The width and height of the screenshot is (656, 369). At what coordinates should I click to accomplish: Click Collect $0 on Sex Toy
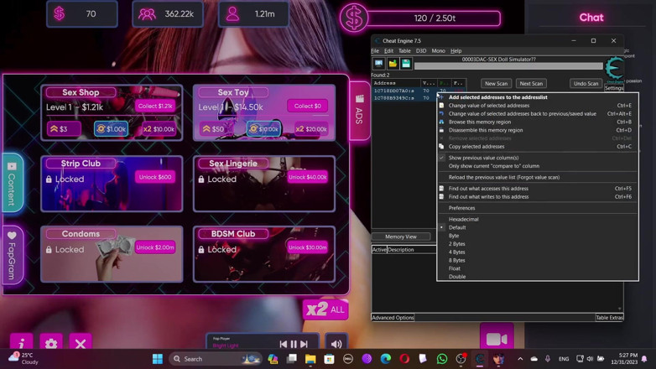[x=308, y=106]
